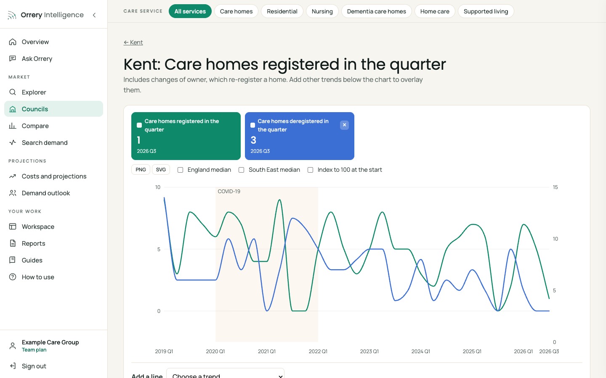The width and height of the screenshot is (606, 378).
Task: Click the Reports document icon
Action: click(13, 244)
